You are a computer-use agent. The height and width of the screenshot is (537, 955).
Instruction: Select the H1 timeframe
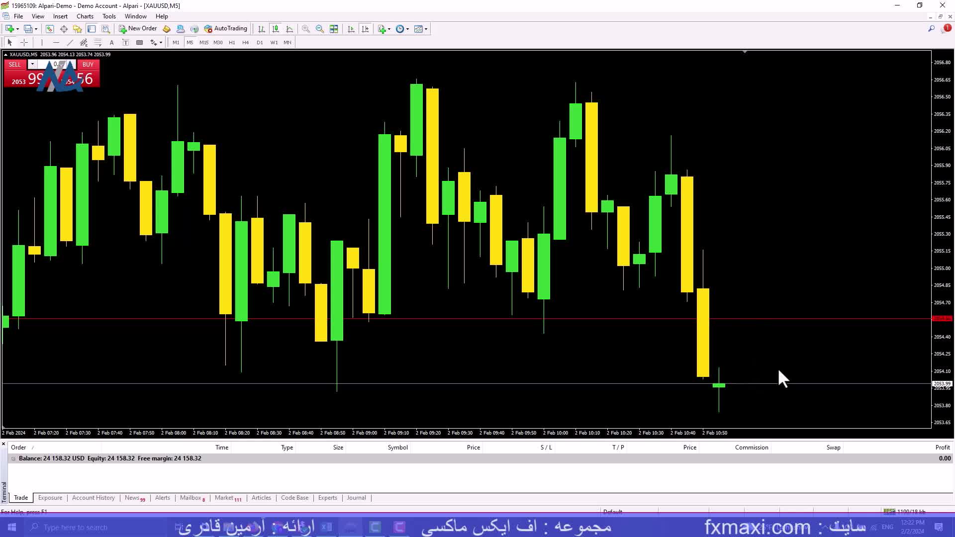click(x=232, y=42)
